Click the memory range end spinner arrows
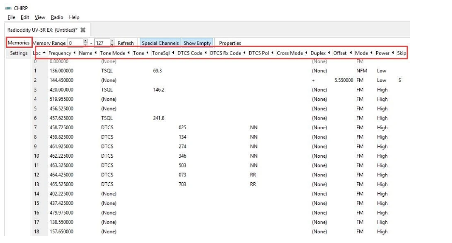The height and width of the screenshot is (243, 452). pyautogui.click(x=113, y=43)
